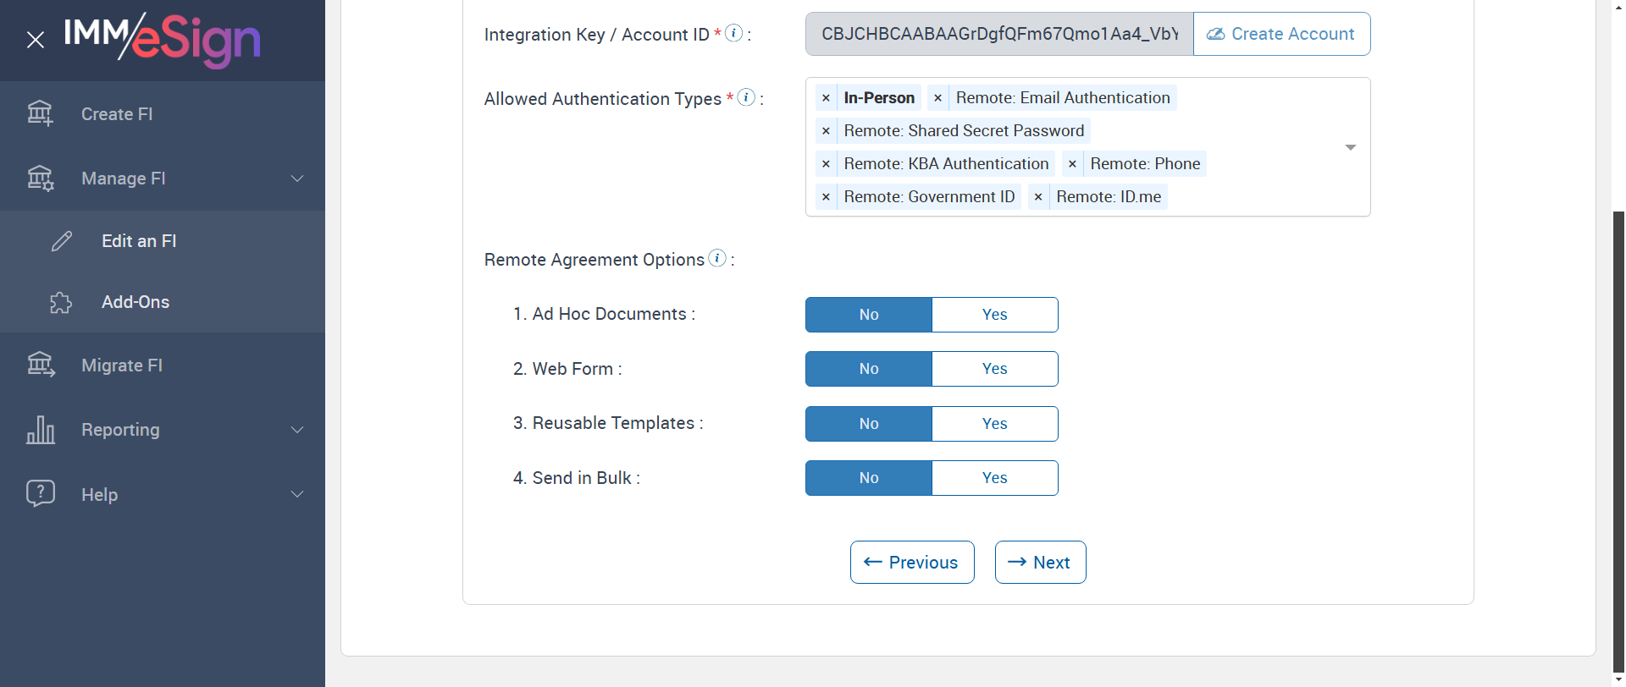This screenshot has height=687, width=1626.
Task: Click the Reporting bar chart icon
Action: click(40, 430)
